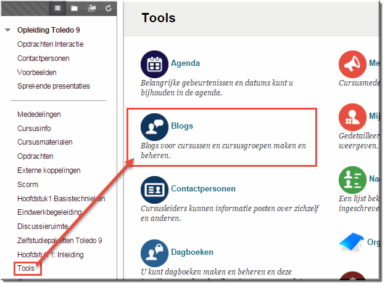Click the list view icon in course menu toolbar
This screenshot has width=385, height=285.
coord(57,8)
